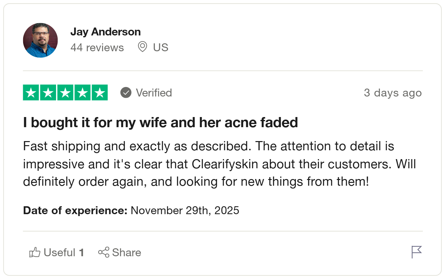
Task: Report the review with the flag icon
Action: [416, 252]
